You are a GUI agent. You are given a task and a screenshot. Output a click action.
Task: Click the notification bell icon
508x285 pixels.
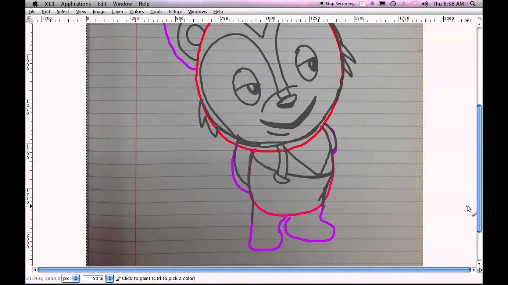[372, 4]
